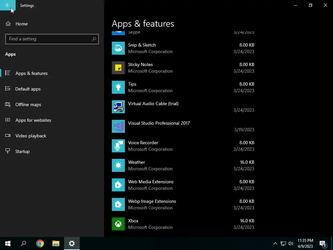Select the Webp Image Extensions entry
Image resolution: width=333 pixels, height=250 pixels.
[183, 204]
